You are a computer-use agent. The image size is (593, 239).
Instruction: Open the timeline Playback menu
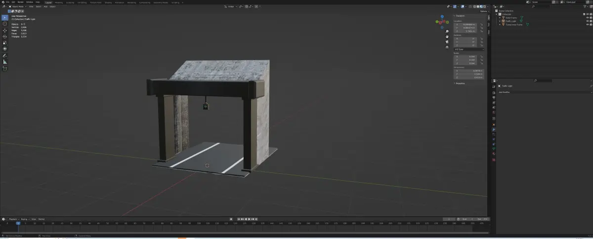point(13,219)
